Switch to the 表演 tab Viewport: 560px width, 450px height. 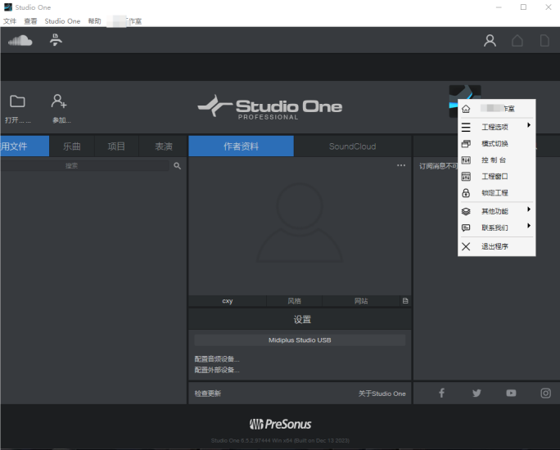point(164,146)
